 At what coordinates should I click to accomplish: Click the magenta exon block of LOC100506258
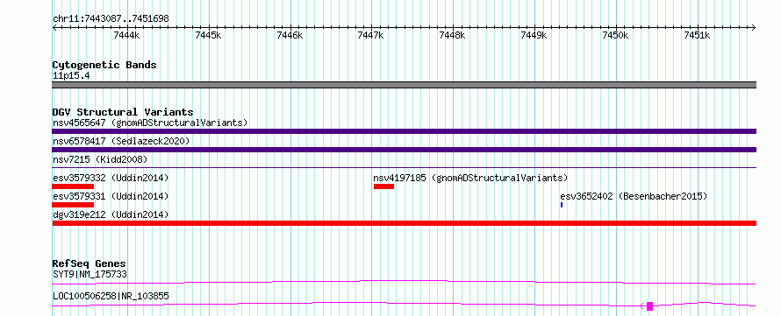(649, 306)
